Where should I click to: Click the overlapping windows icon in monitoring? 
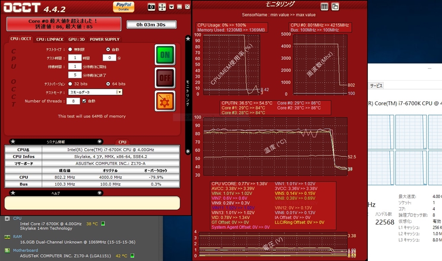[x=335, y=6]
